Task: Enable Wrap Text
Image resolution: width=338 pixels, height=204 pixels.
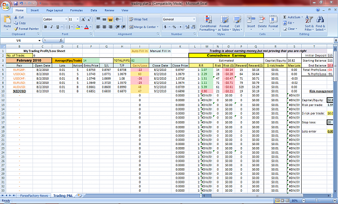Action: [x=138, y=19]
